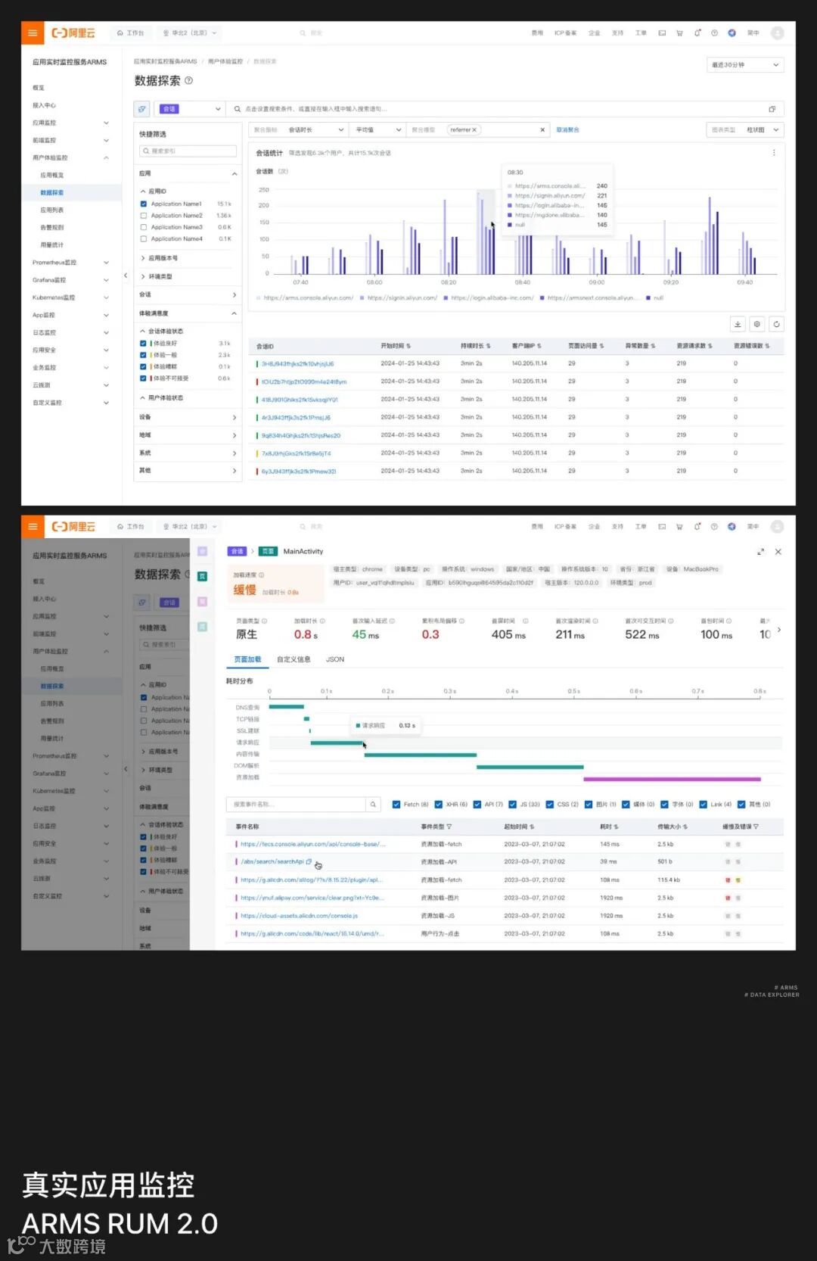Click copy icon next to /abs/search/searchApi
Viewport: 817px width, 1261px height.
point(309,861)
